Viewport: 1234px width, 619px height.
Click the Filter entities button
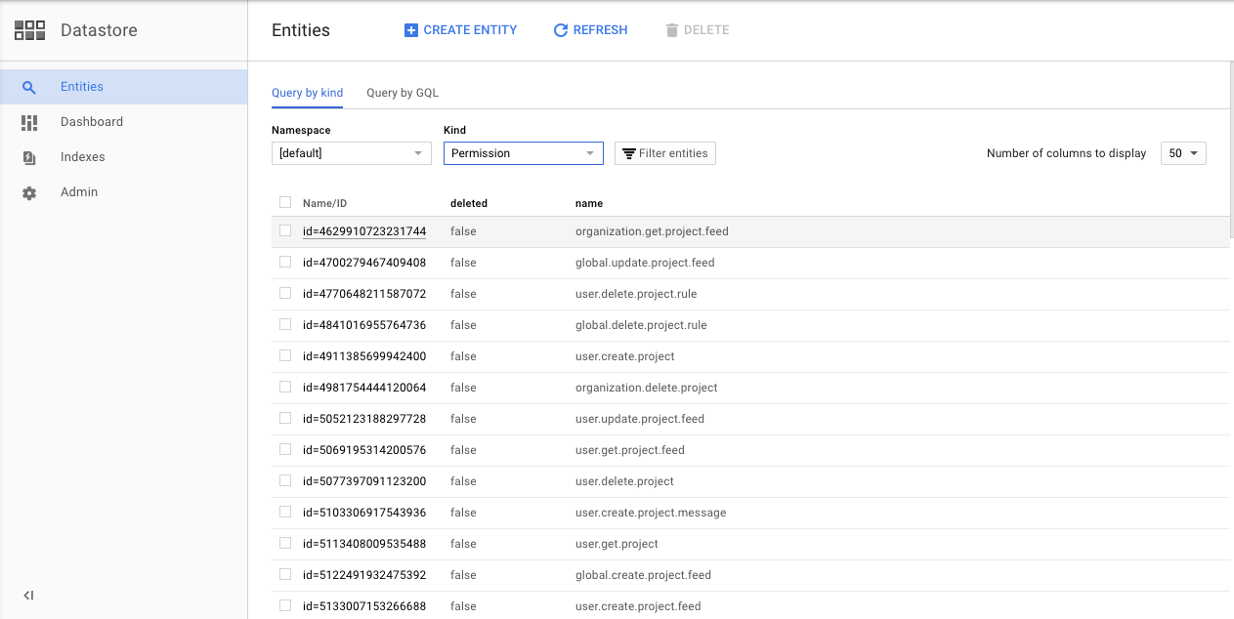[x=665, y=153]
